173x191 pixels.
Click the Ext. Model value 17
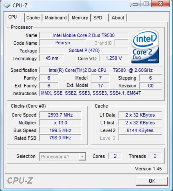[x=100, y=86]
